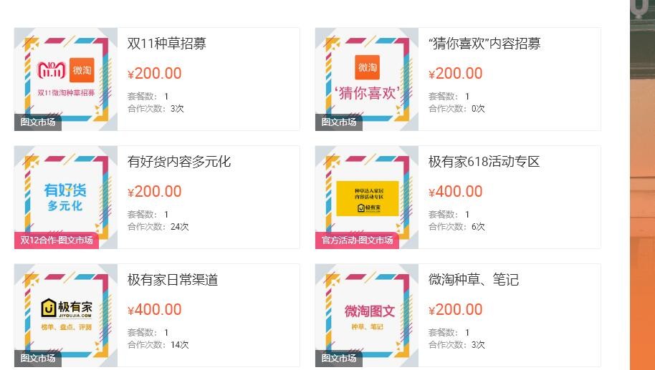
Task: Open the “猜你喜欢”内容招募 title
Action: [484, 44]
